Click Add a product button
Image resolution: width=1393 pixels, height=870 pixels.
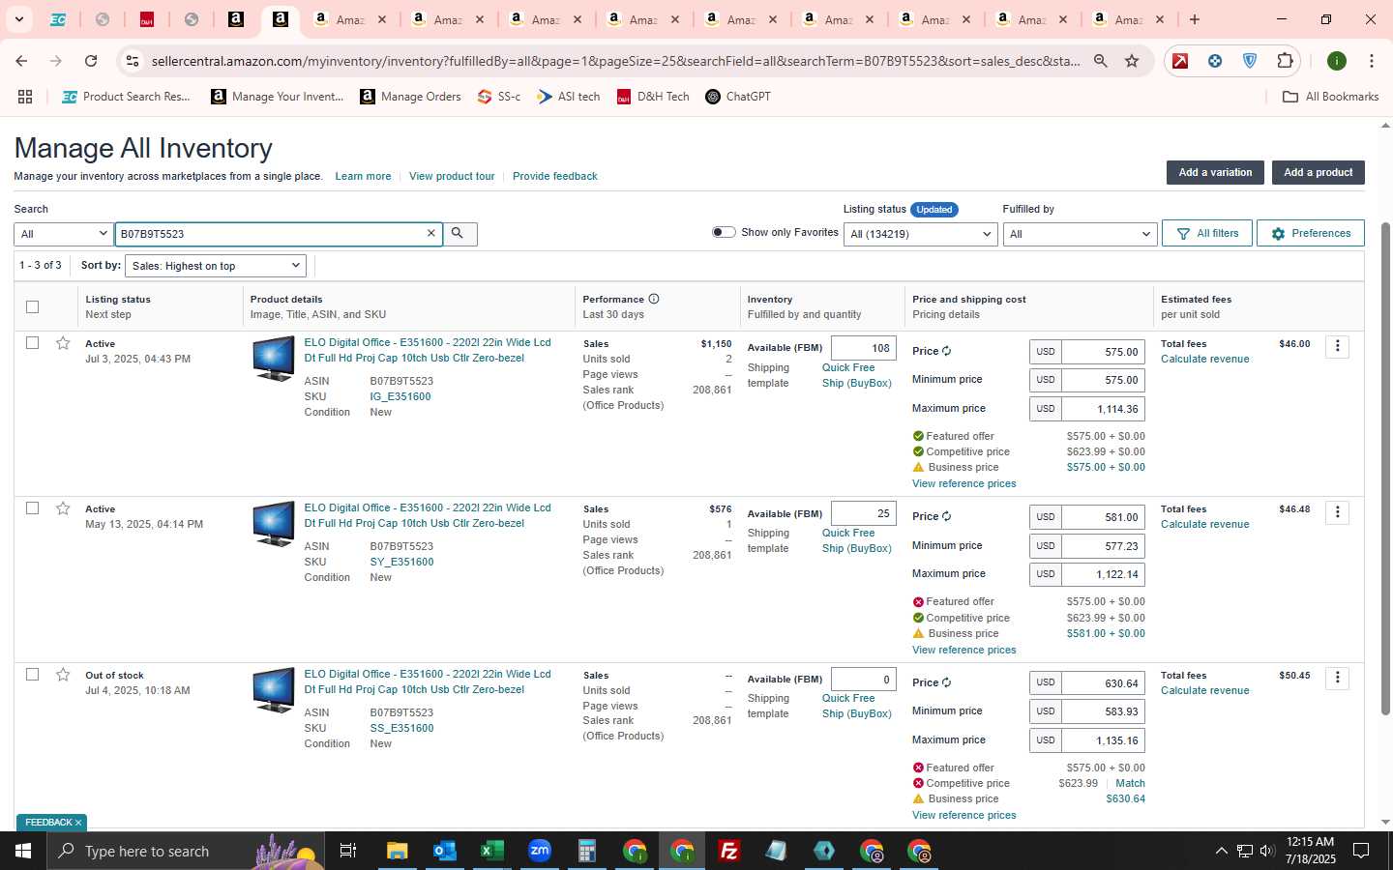click(x=1318, y=172)
